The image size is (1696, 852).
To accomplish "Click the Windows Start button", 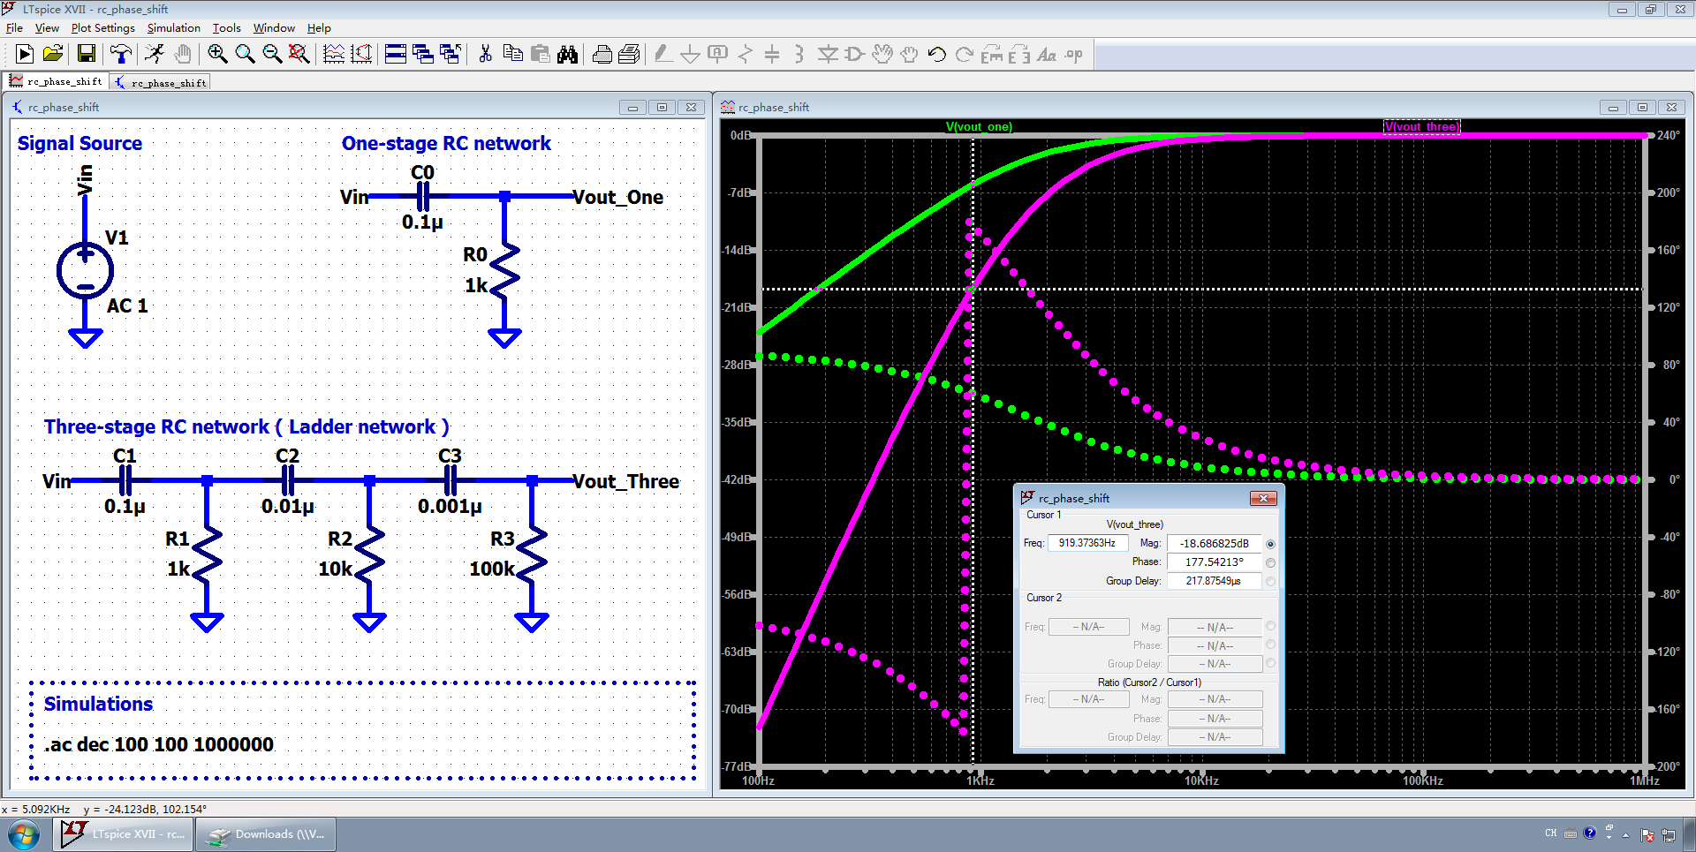I will click(x=24, y=834).
